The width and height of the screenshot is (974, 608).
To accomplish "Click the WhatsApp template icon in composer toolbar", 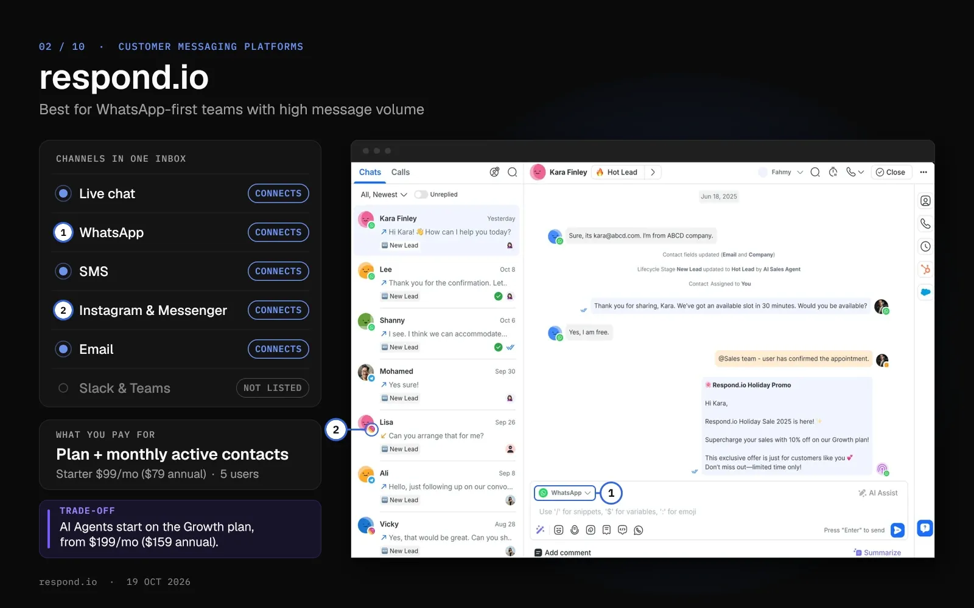I will click(x=638, y=530).
